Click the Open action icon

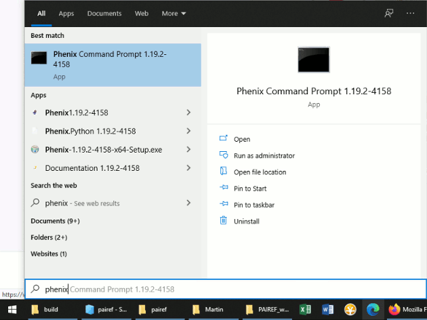pos(223,138)
